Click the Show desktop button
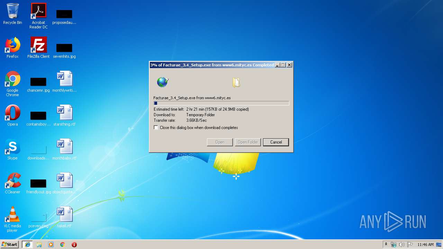443x249 pixels. 439,245
